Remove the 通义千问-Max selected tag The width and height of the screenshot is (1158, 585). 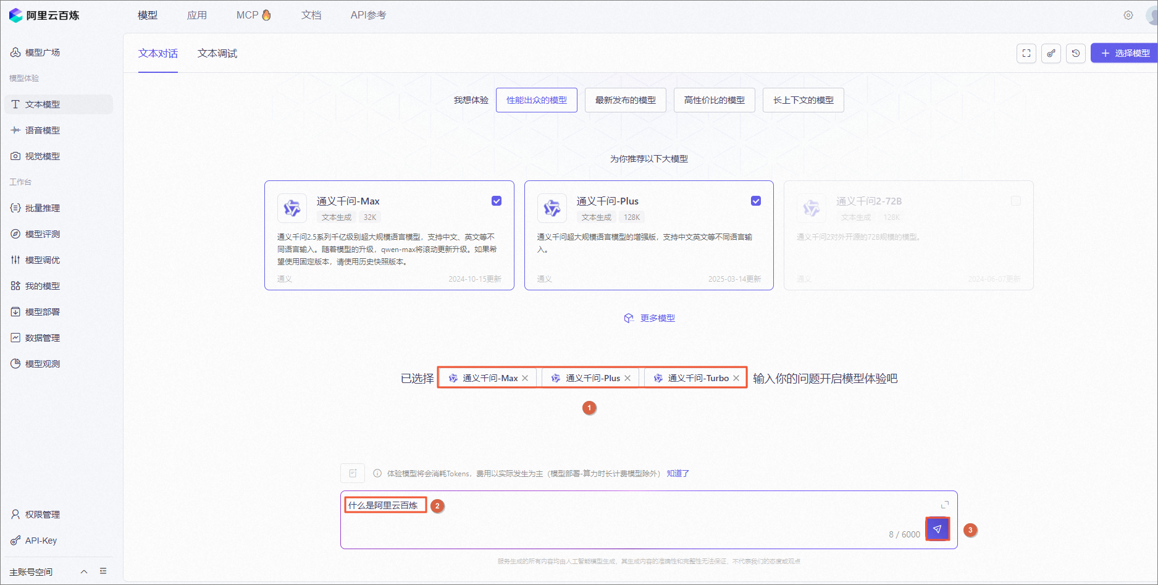pos(525,378)
